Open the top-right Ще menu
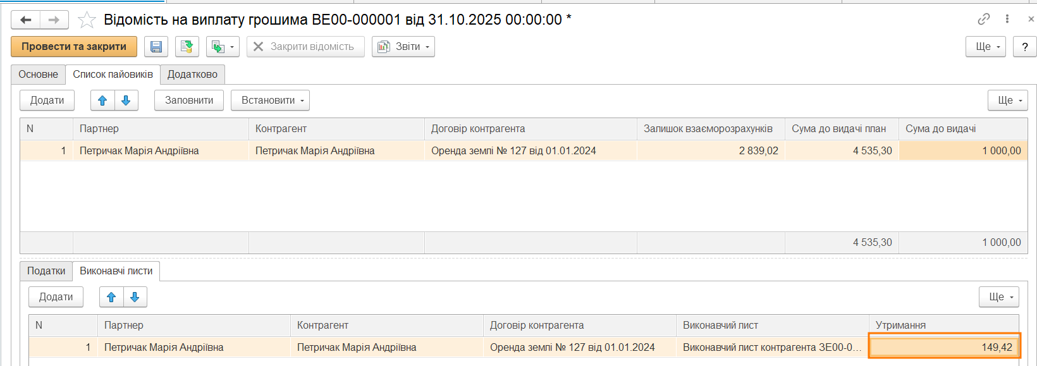This screenshot has height=366, width=1037. [x=985, y=47]
